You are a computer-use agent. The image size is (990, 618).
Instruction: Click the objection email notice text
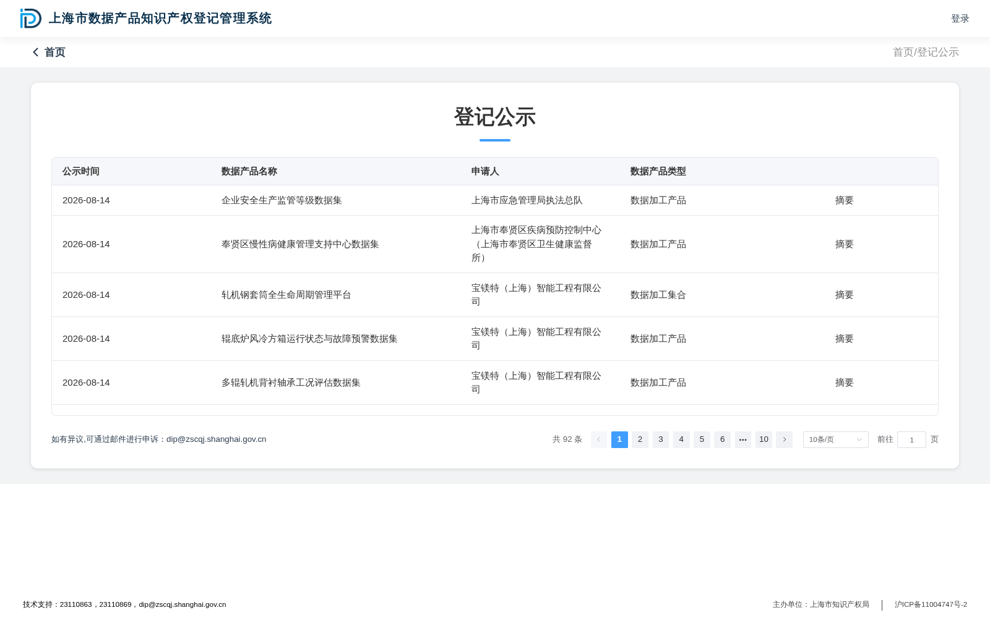coord(159,439)
